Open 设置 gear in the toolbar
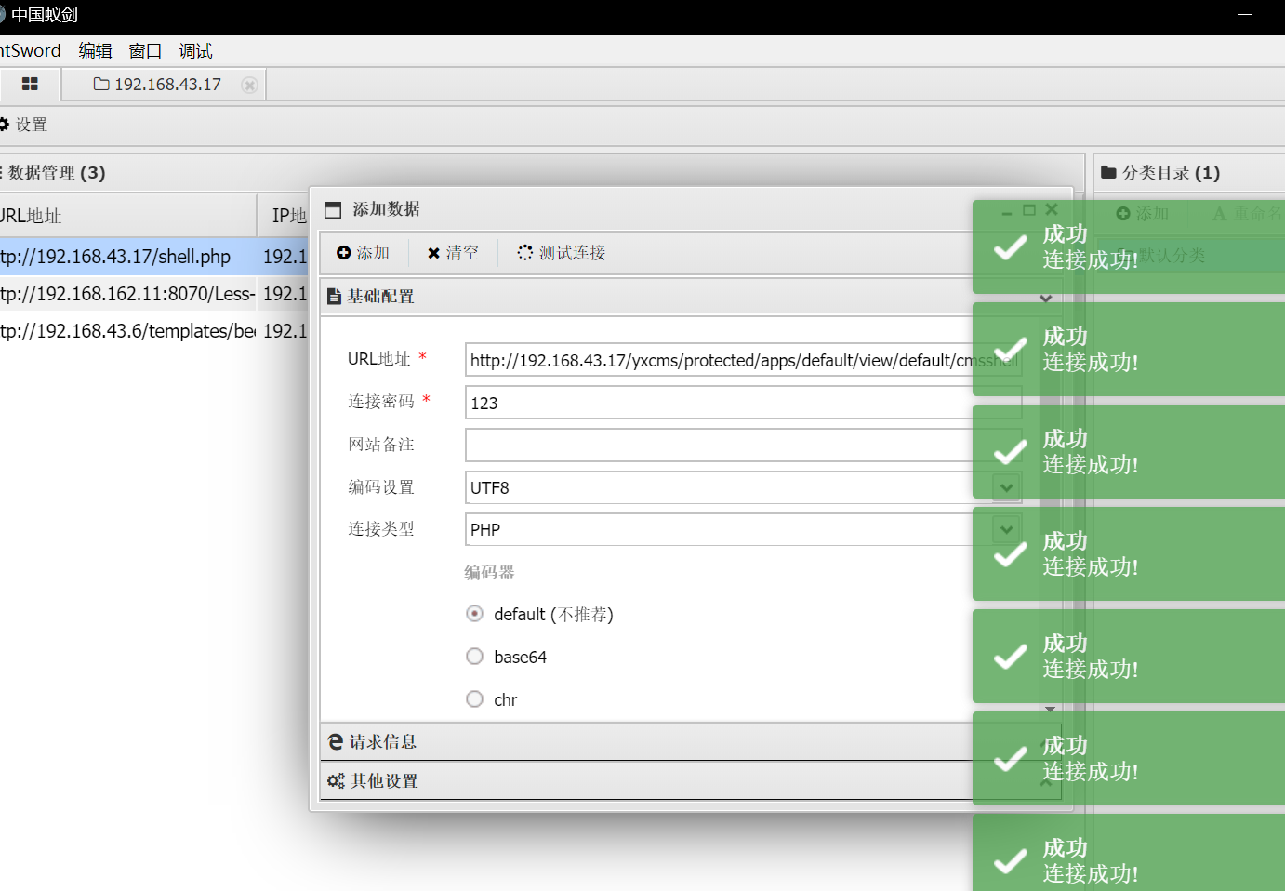The height and width of the screenshot is (891, 1285). tap(24, 125)
